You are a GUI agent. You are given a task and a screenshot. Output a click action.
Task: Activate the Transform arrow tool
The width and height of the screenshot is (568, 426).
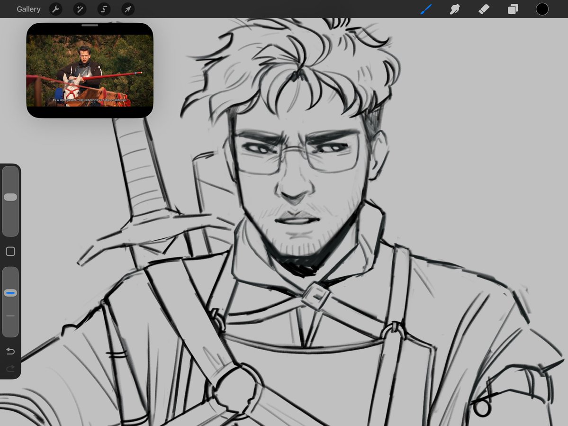(128, 9)
